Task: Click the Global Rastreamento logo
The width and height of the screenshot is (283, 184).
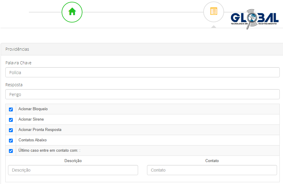Action: (x=254, y=19)
